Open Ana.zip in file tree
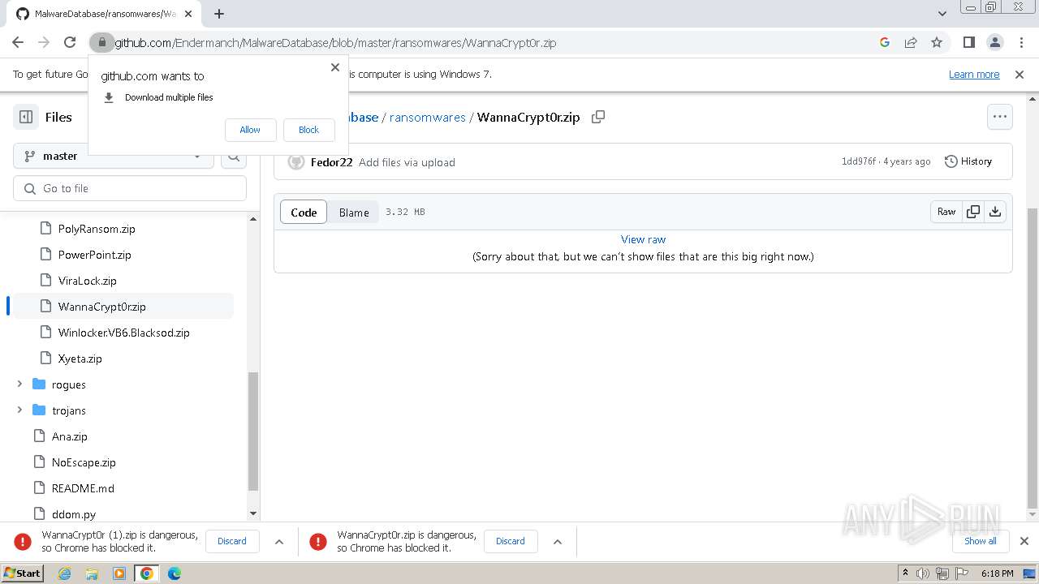The width and height of the screenshot is (1039, 584). (70, 436)
